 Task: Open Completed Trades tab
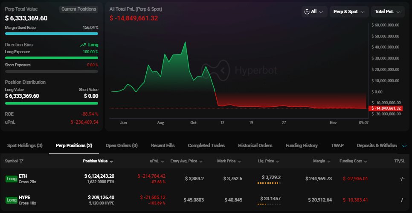click(x=206, y=145)
